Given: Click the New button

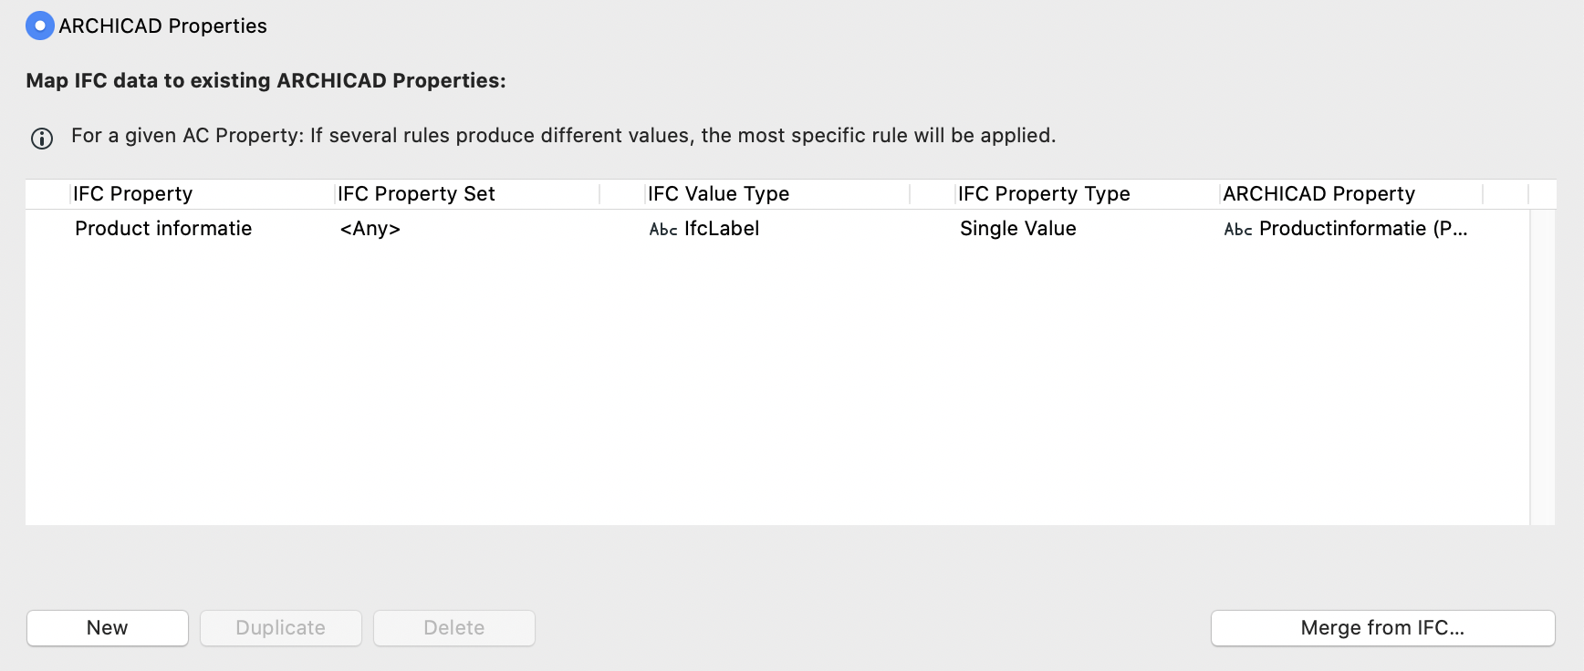Looking at the screenshot, I should [x=108, y=628].
